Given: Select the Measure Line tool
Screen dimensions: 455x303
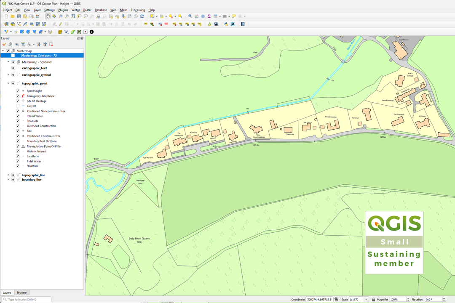Looking at the screenshot, I should (225, 16).
